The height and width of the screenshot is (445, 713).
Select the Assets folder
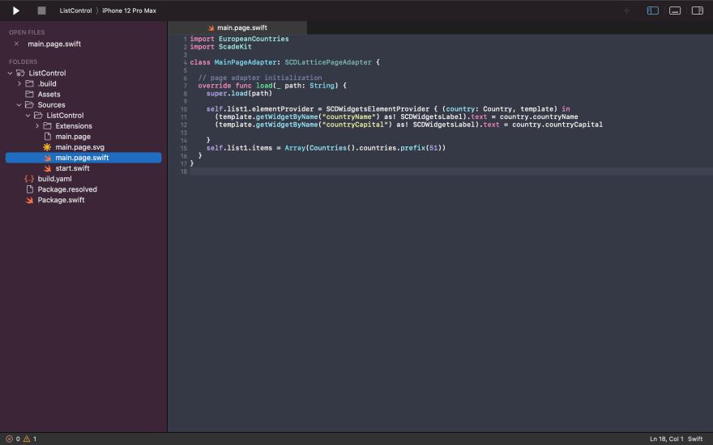click(x=49, y=95)
